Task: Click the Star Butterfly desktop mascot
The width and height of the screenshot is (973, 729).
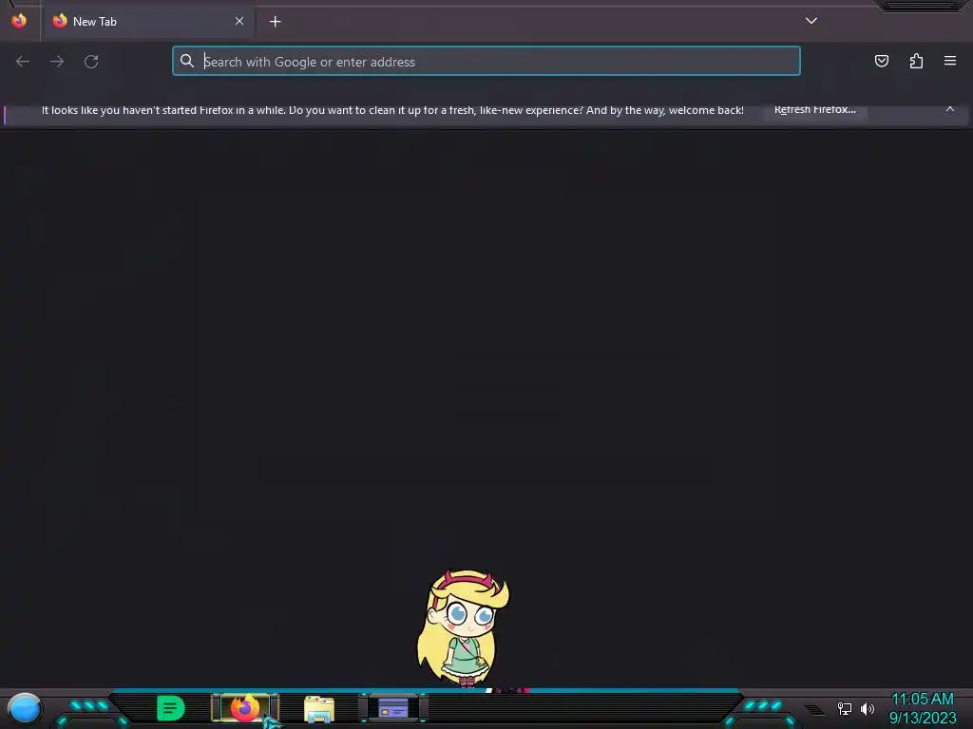Action: [463, 628]
